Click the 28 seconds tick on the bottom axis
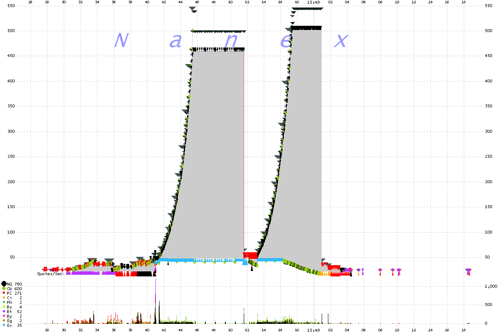 coord(47,330)
